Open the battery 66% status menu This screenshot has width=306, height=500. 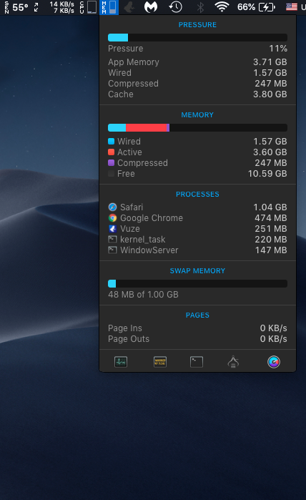point(256,7)
